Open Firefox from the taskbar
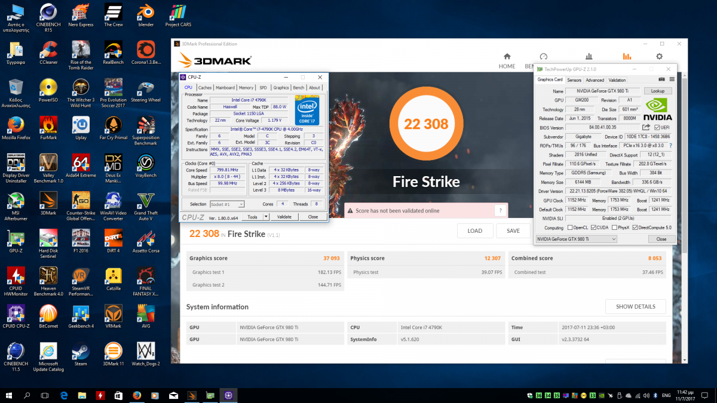 pyautogui.click(x=137, y=395)
